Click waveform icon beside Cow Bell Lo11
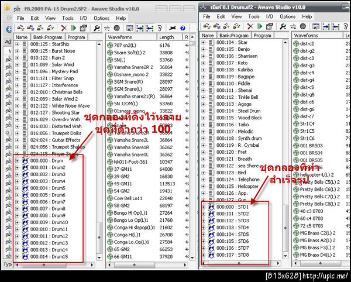Viewport: 351px width, 282px height. [110, 198]
